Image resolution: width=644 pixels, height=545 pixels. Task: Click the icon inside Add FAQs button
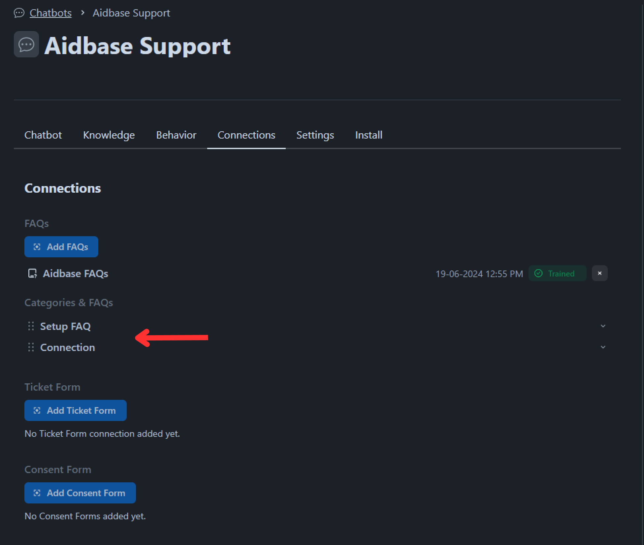pyautogui.click(x=37, y=247)
